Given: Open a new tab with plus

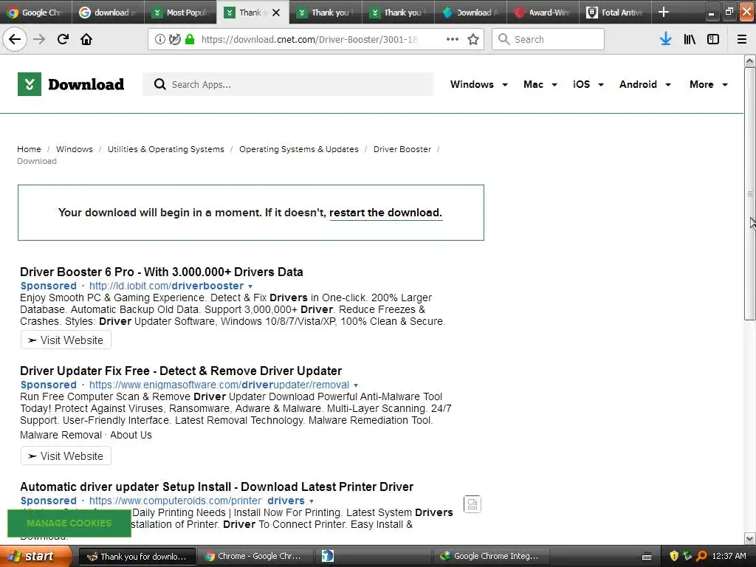Looking at the screenshot, I should click(x=664, y=12).
